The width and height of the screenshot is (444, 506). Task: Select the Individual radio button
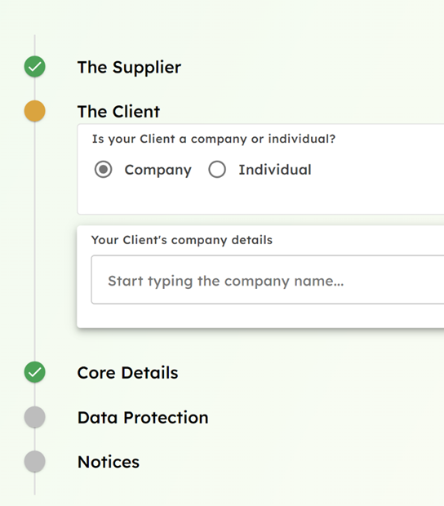[217, 170]
